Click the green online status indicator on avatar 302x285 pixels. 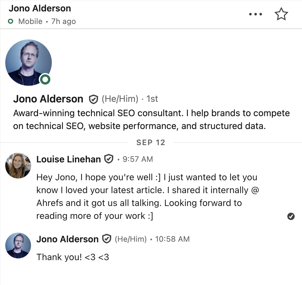click(x=45, y=79)
